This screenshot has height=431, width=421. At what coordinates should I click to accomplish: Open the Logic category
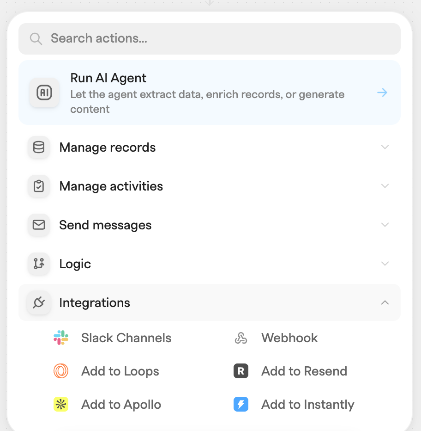coord(210,264)
